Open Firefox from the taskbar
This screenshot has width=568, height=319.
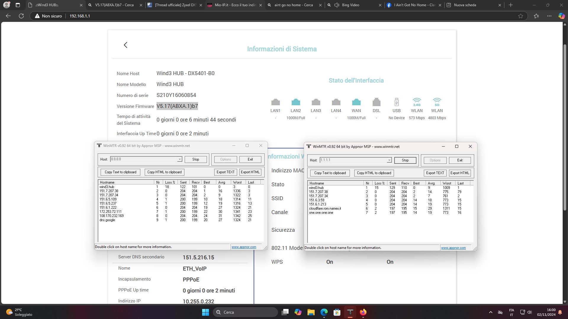(363, 312)
